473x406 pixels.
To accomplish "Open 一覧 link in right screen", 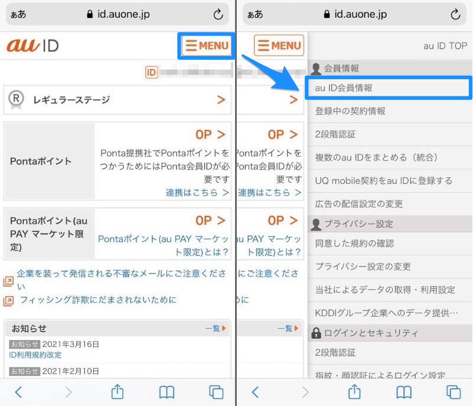I will pos(288,329).
